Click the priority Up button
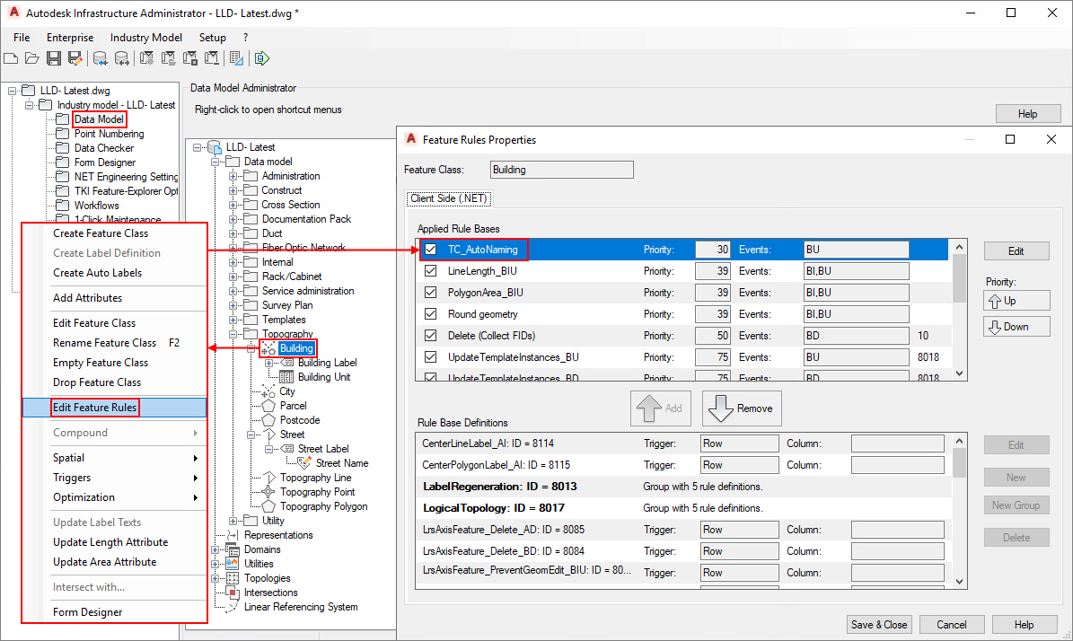 (x=1016, y=301)
